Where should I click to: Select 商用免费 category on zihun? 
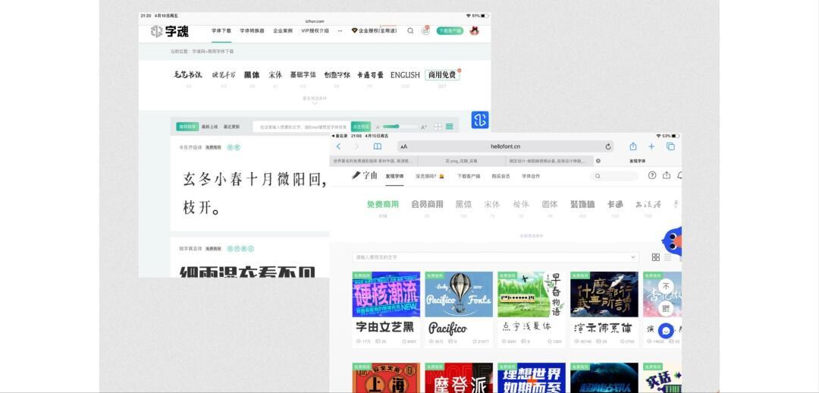442,75
